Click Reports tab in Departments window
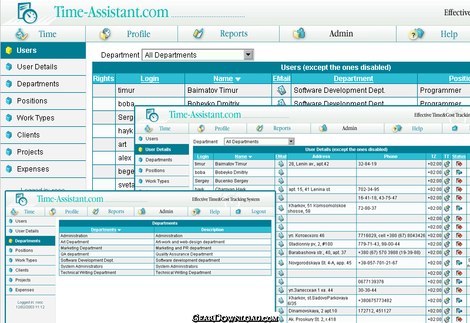This screenshot has height=323, width=470. point(116,211)
